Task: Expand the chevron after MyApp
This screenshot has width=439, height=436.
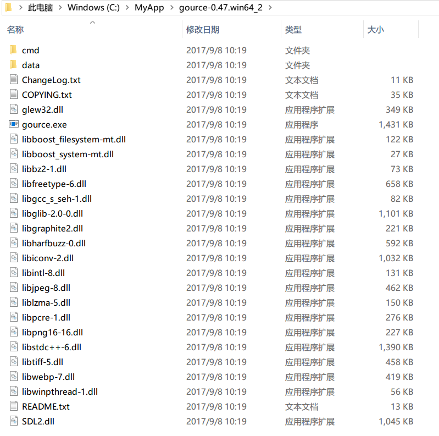Action: (171, 8)
